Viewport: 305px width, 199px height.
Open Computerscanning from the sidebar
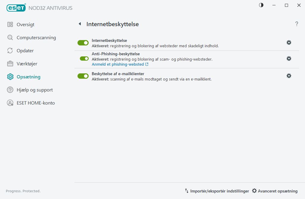pyautogui.click(x=36, y=37)
